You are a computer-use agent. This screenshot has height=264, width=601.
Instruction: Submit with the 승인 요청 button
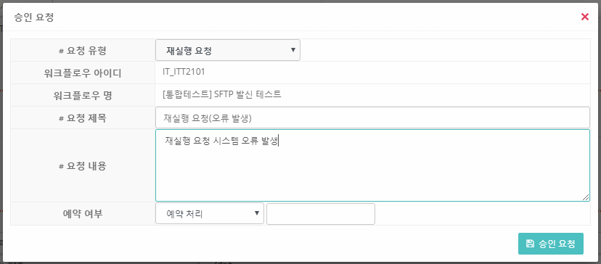[x=550, y=244]
